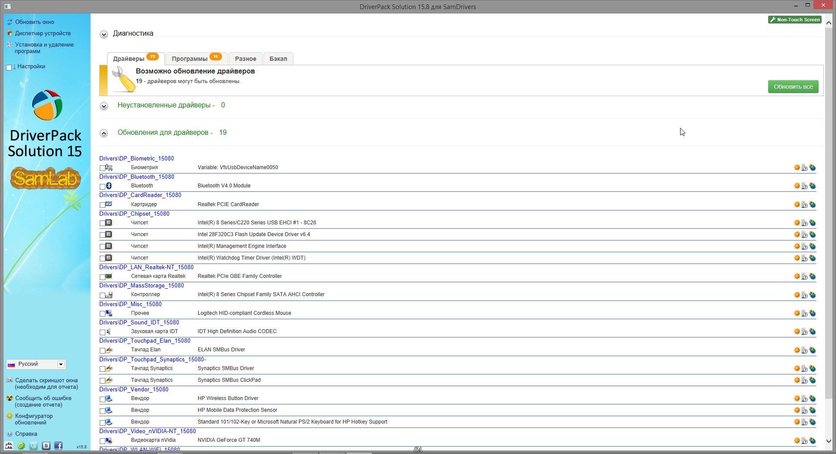Click the camera icon beside Сделать скриншот окна
Screen dimensions: 836x454
click(9, 380)
